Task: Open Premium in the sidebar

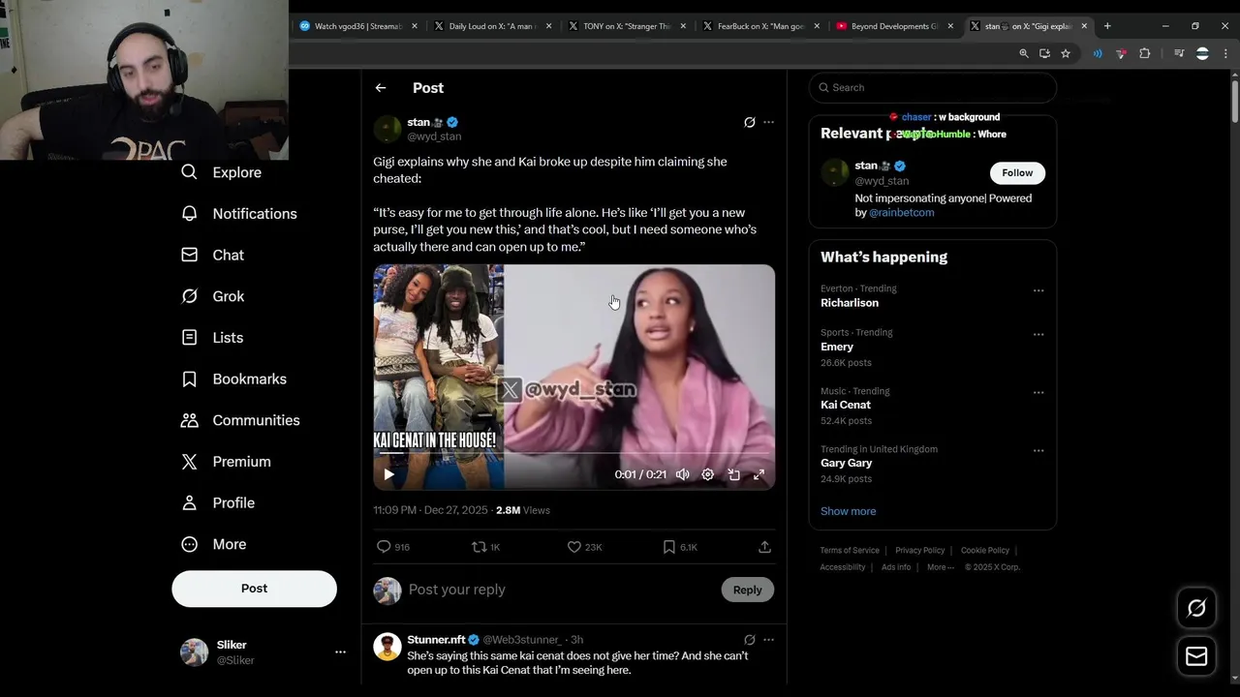Action: point(226,462)
